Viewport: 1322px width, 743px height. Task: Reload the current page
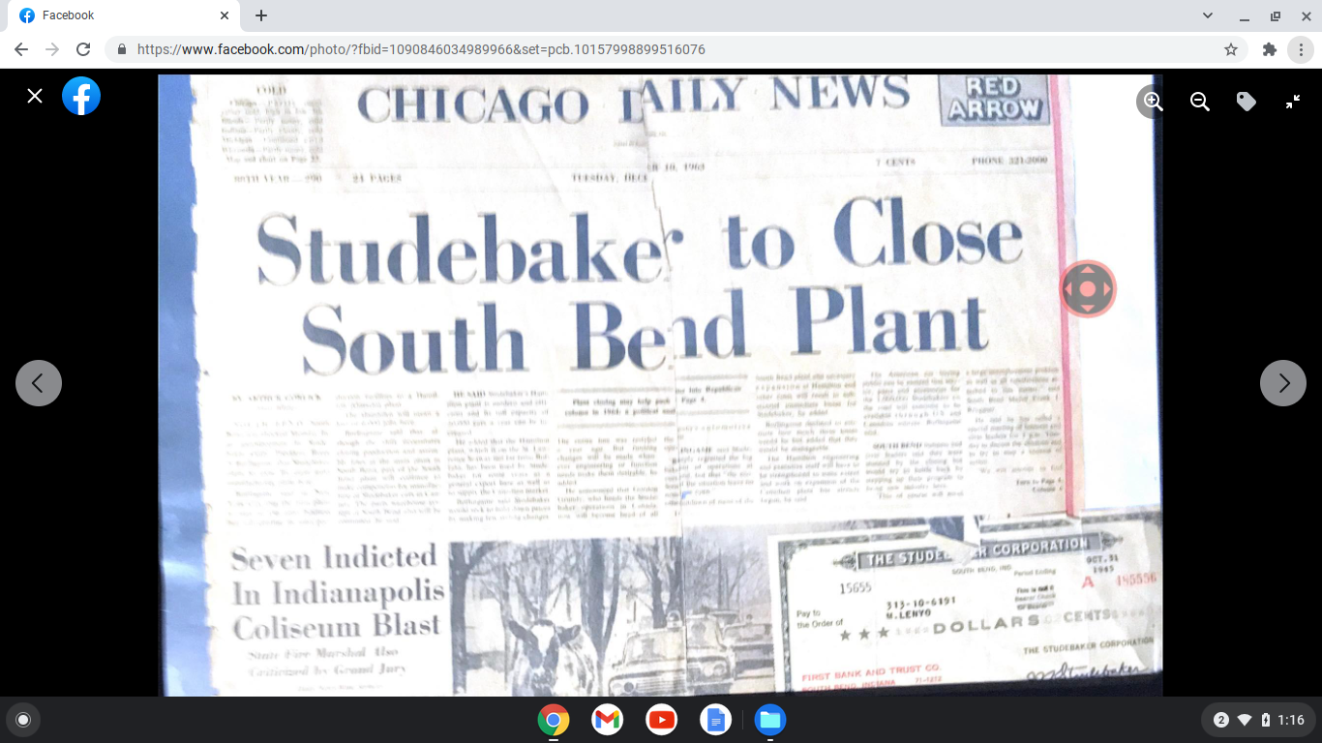click(x=83, y=49)
